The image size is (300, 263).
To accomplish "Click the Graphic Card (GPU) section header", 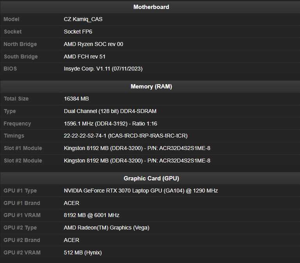I will coord(151,178).
